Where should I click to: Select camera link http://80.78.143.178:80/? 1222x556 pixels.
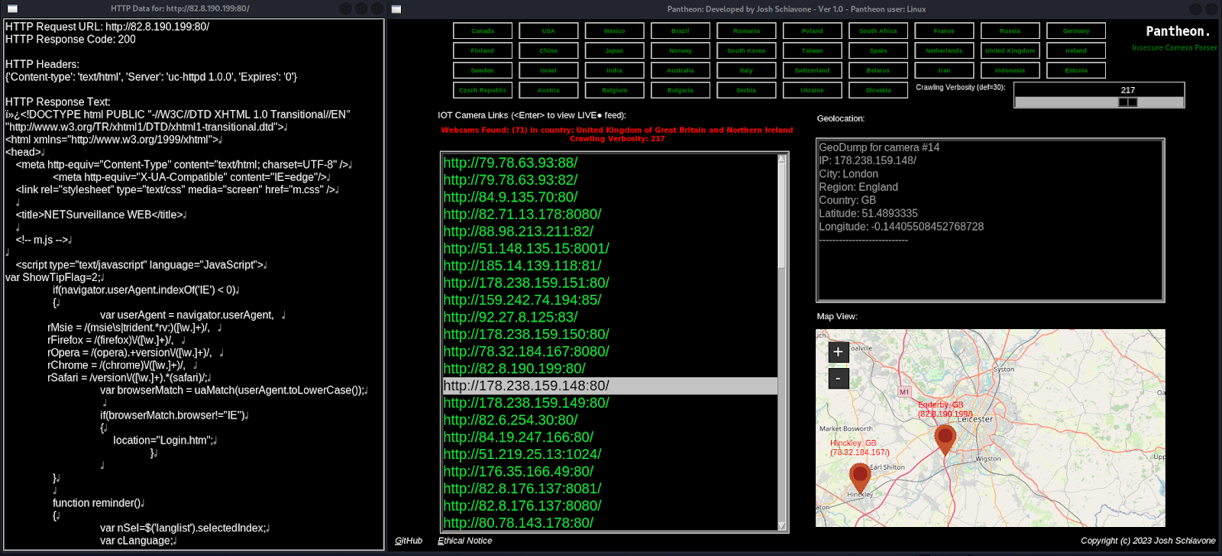pyautogui.click(x=609, y=522)
